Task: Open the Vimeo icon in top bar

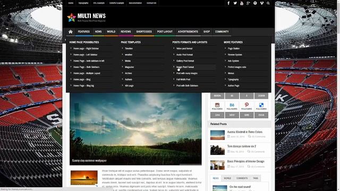Action: pos(262,3)
